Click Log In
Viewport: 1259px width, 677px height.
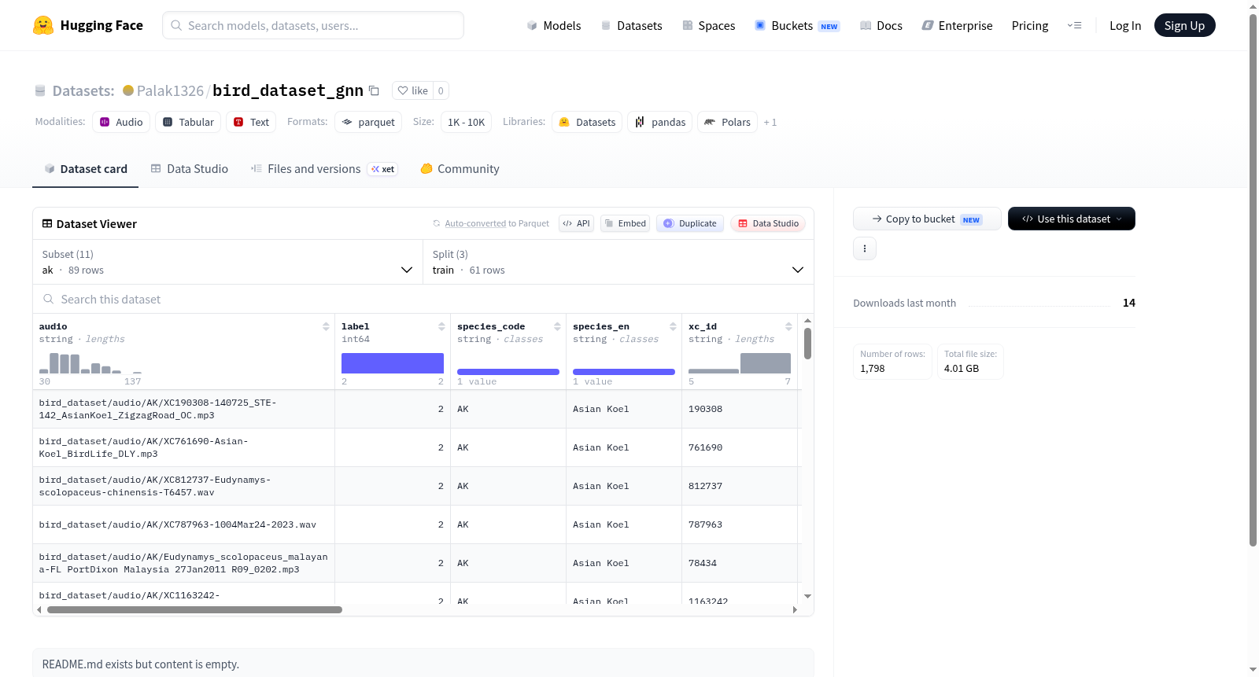click(x=1125, y=25)
